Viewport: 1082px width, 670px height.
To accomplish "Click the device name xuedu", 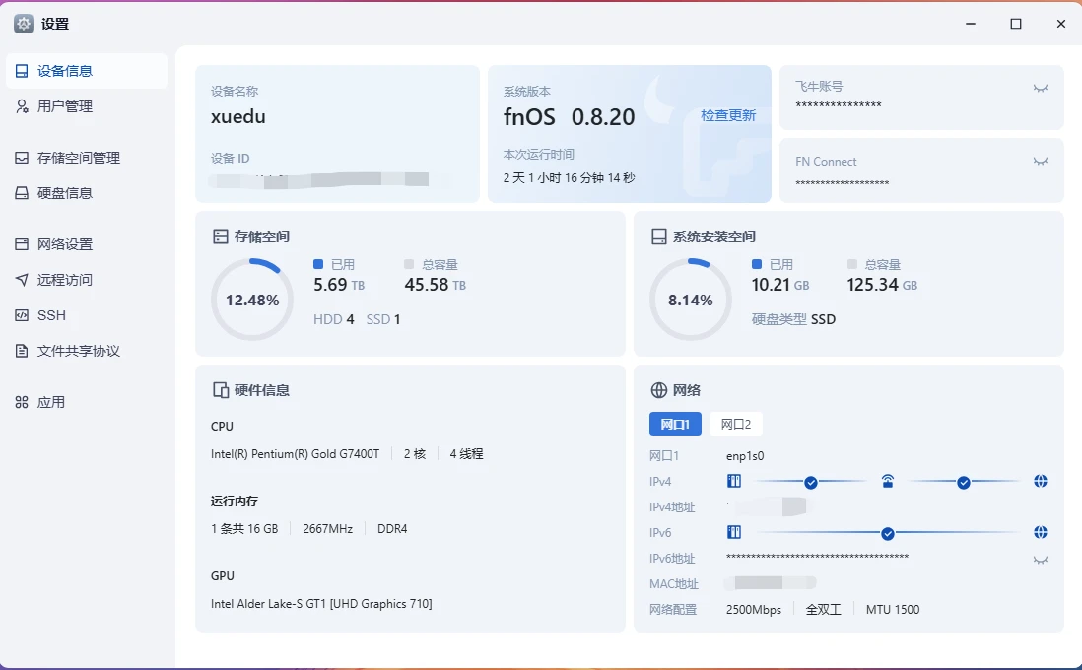I will [x=238, y=117].
